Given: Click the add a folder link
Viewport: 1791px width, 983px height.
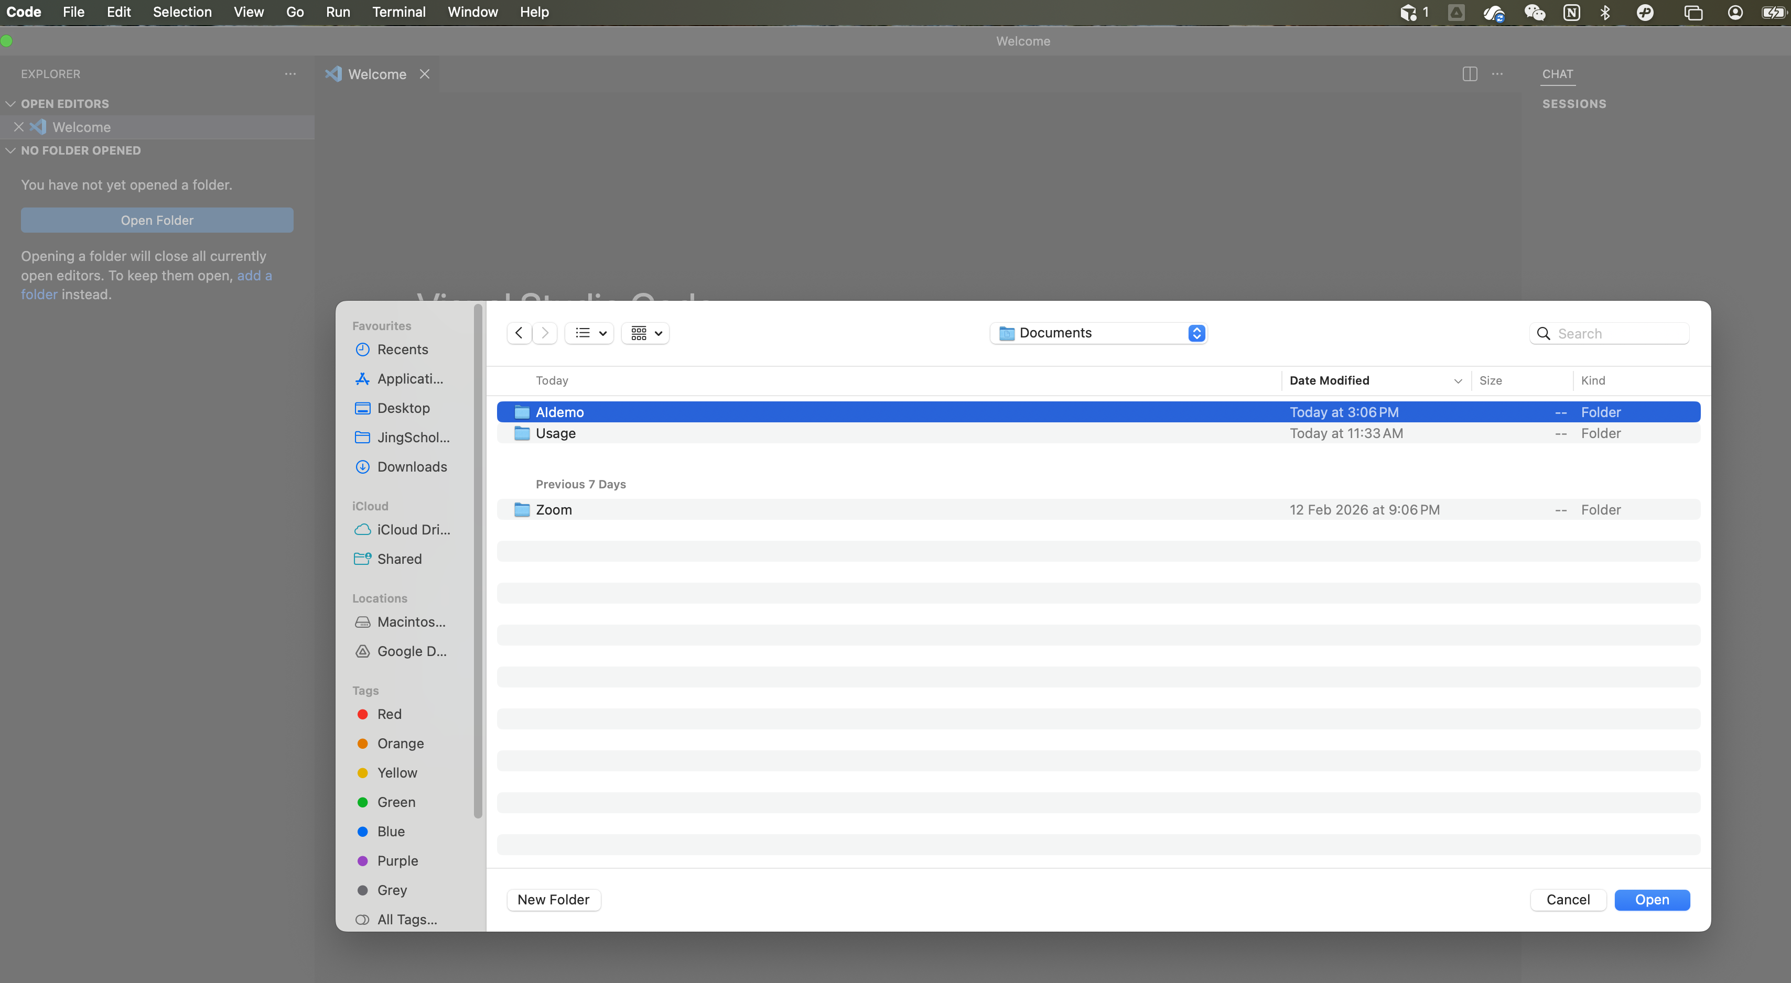Looking at the screenshot, I should [x=254, y=276].
